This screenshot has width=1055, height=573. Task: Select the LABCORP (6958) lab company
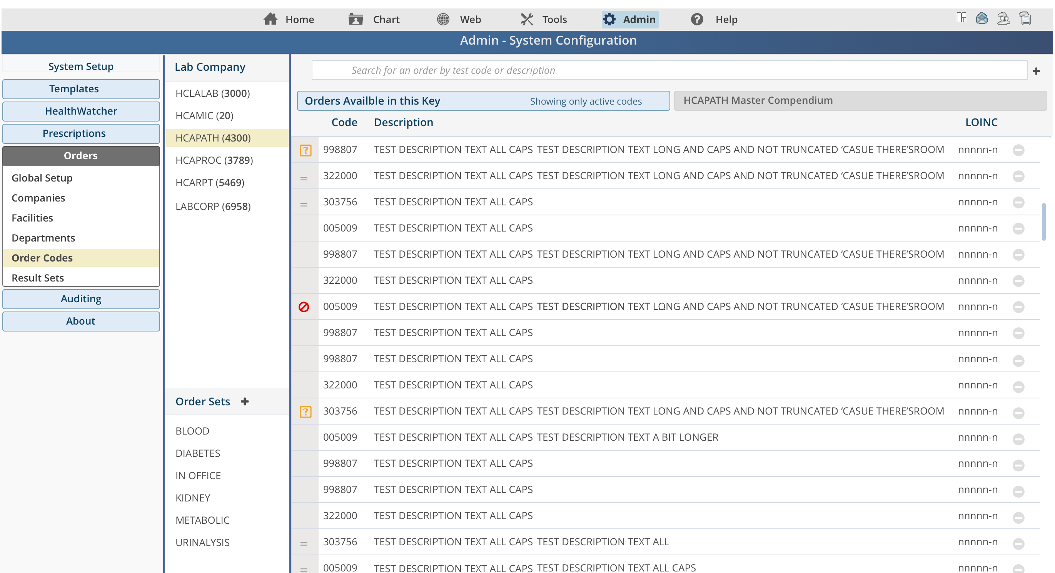click(213, 206)
